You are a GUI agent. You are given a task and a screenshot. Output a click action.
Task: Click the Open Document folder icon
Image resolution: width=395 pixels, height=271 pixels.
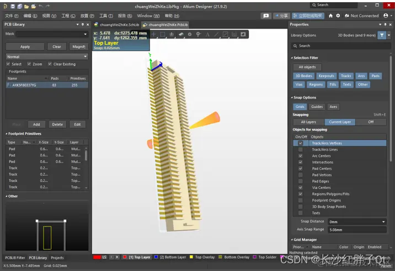pyautogui.click(x=26, y=6)
